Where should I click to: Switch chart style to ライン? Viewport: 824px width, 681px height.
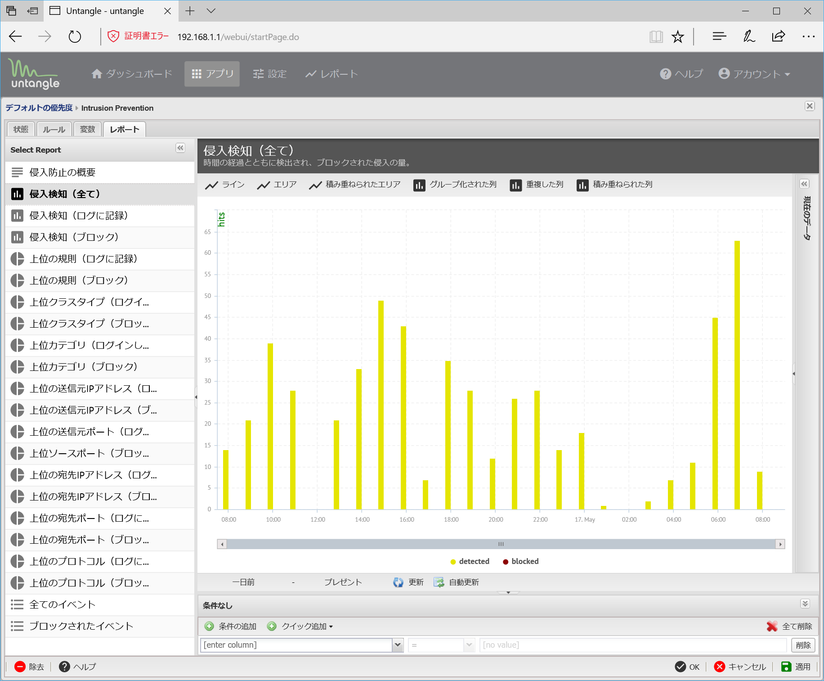(x=225, y=185)
